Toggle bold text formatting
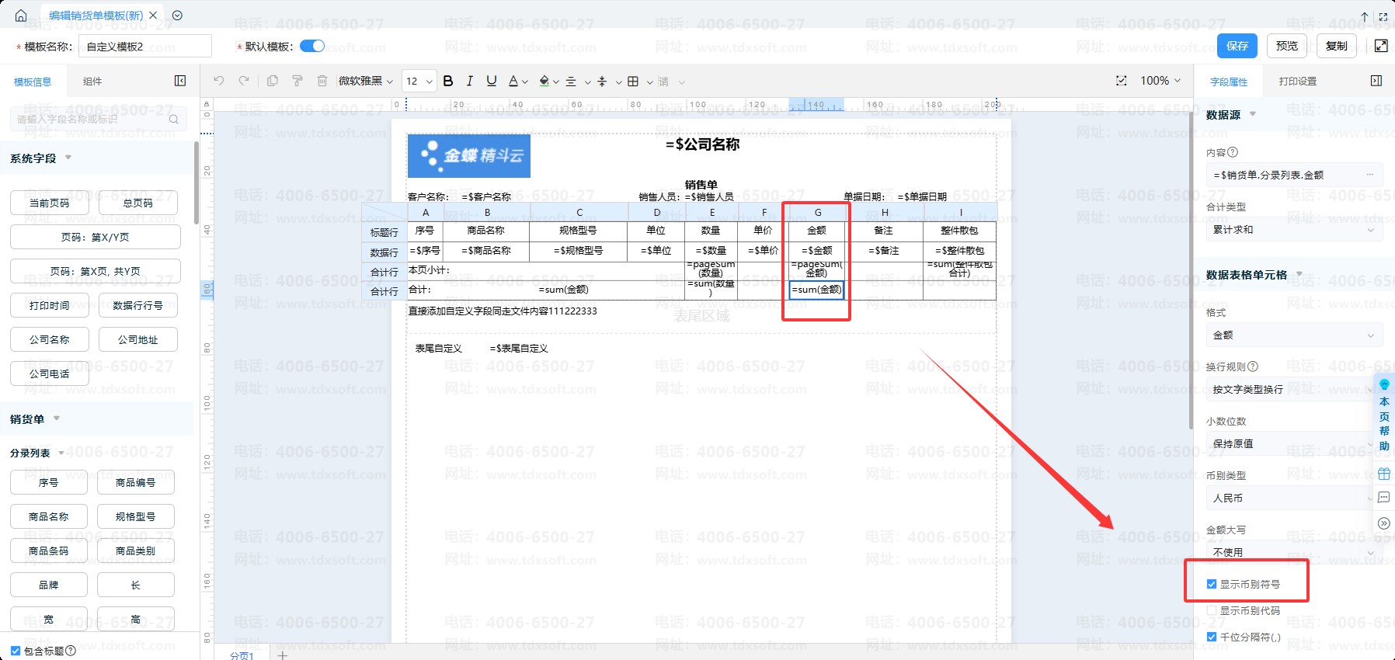The height and width of the screenshot is (660, 1395). click(448, 81)
